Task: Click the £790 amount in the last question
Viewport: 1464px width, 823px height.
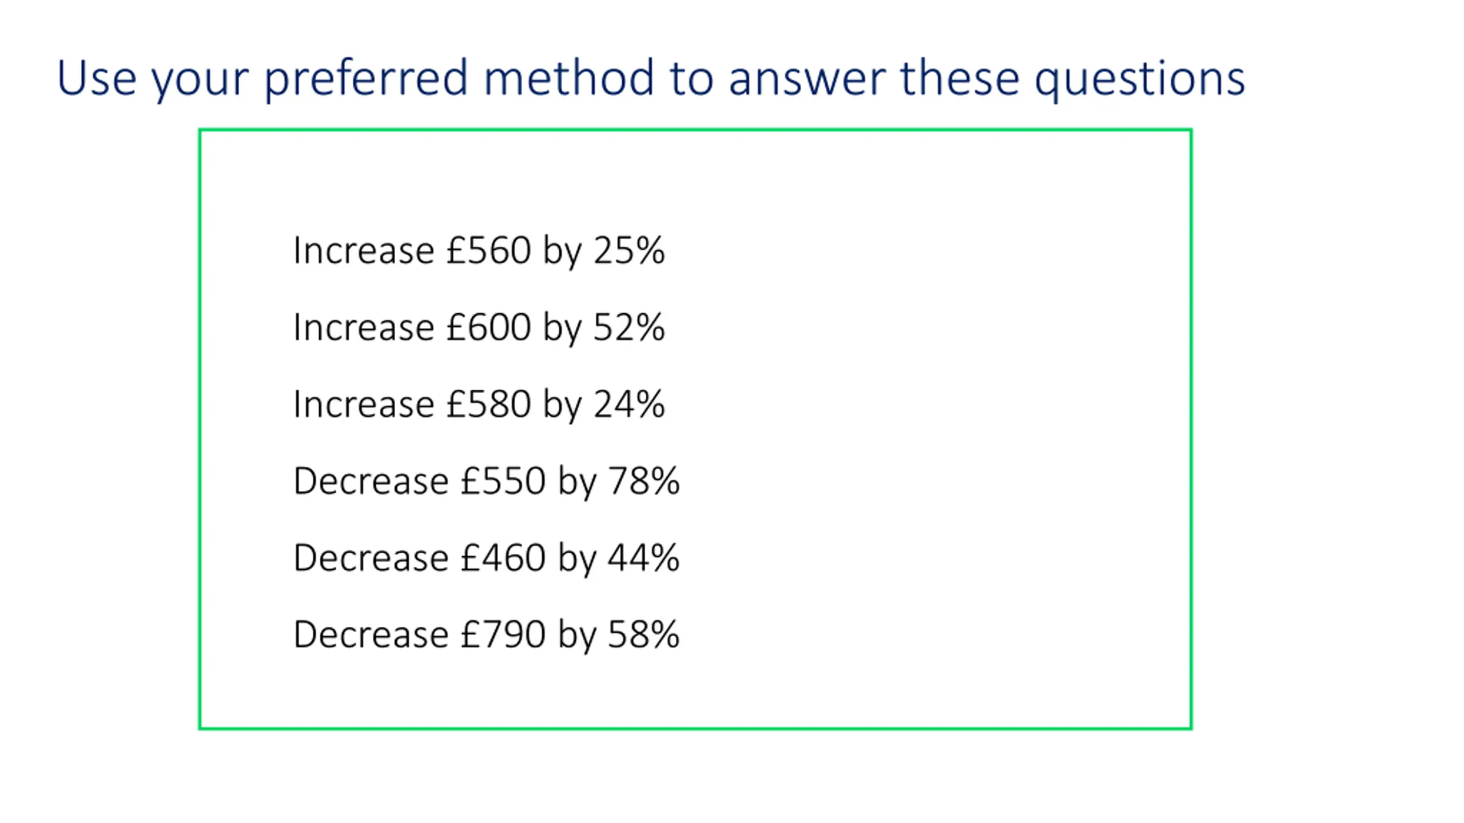Action: click(x=503, y=635)
